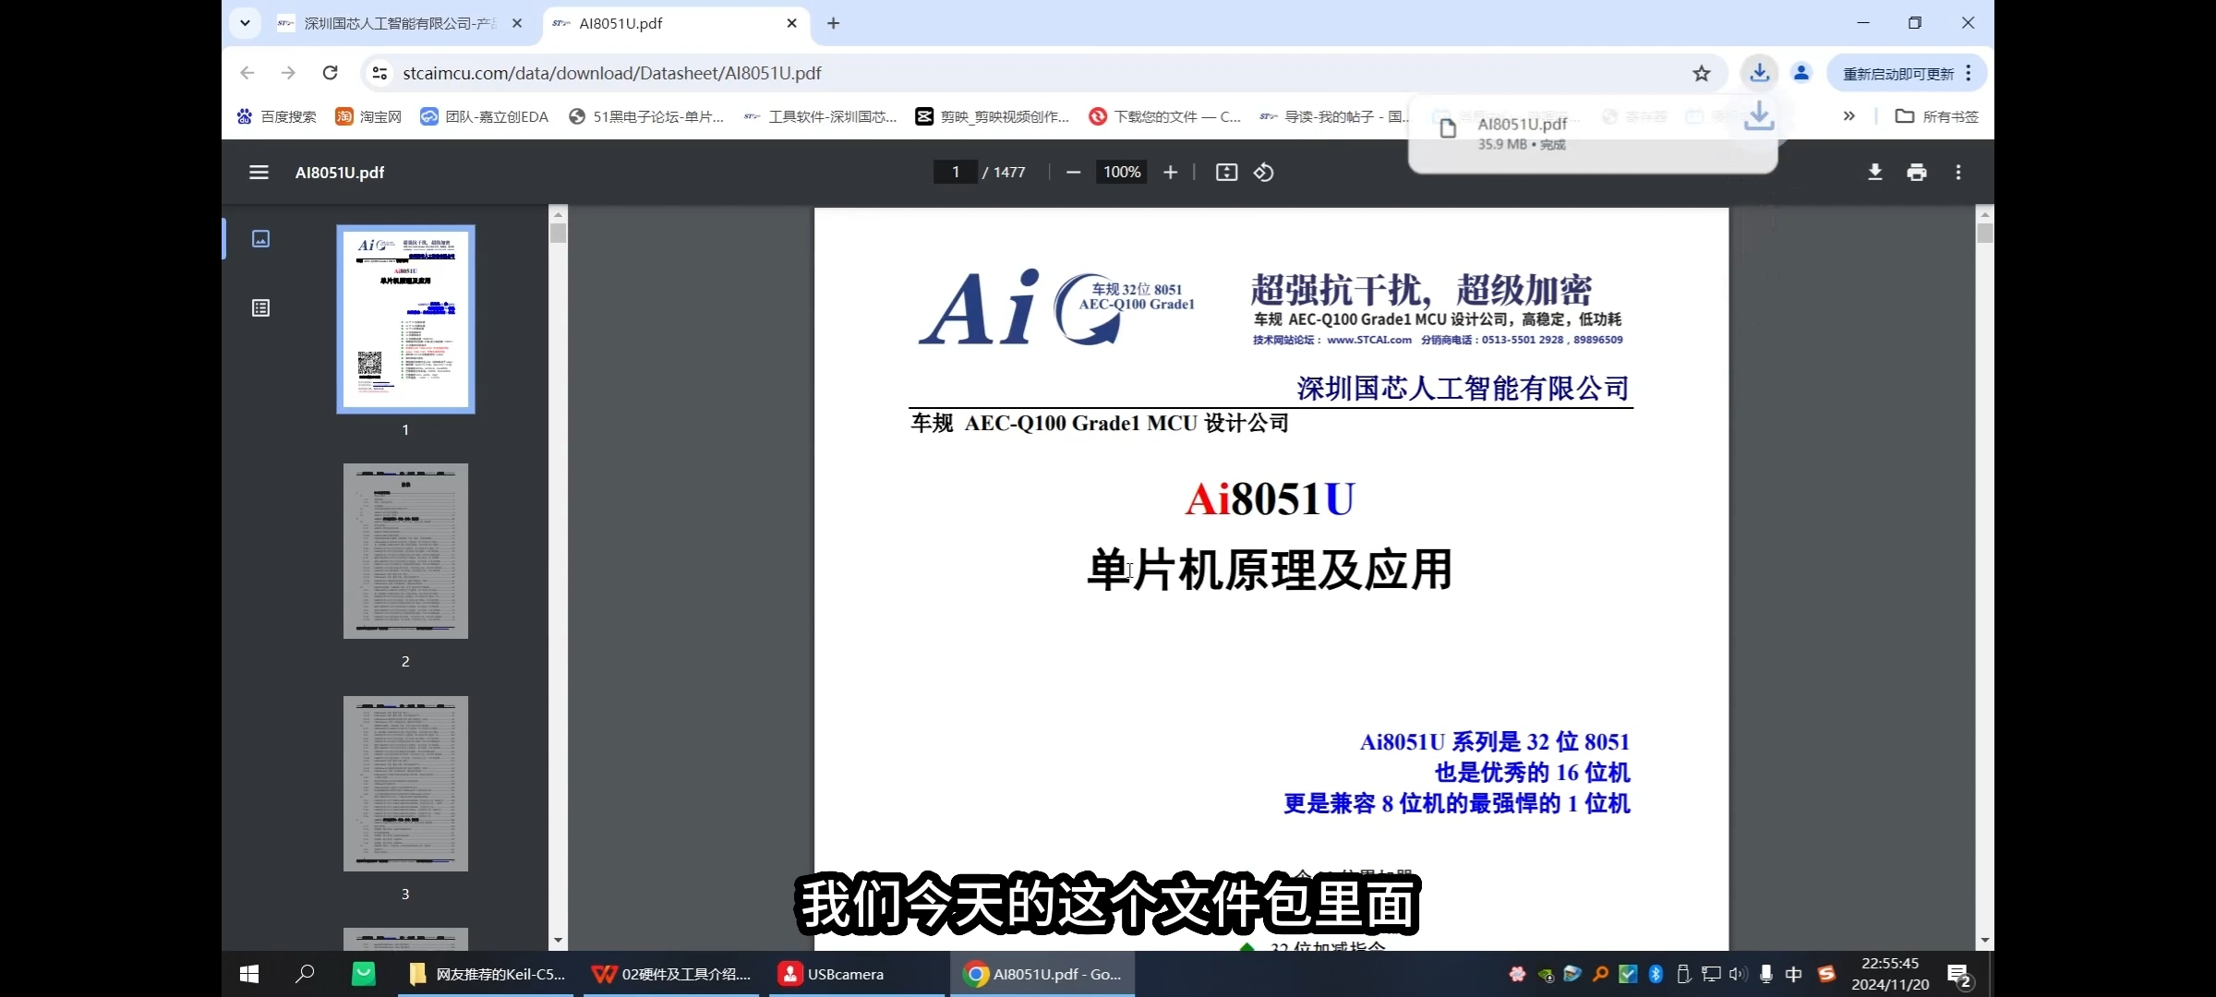Open the Chrome profile icon
2216x997 pixels.
1801,73
